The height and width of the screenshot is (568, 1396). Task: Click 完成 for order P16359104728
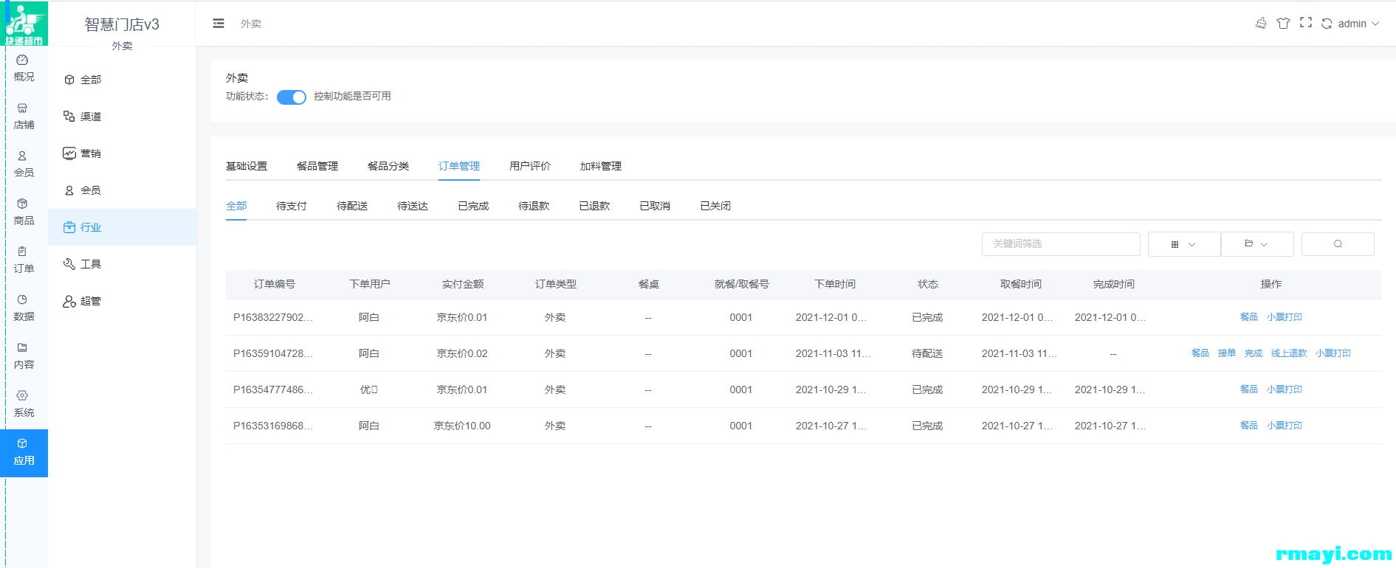pyautogui.click(x=1254, y=353)
